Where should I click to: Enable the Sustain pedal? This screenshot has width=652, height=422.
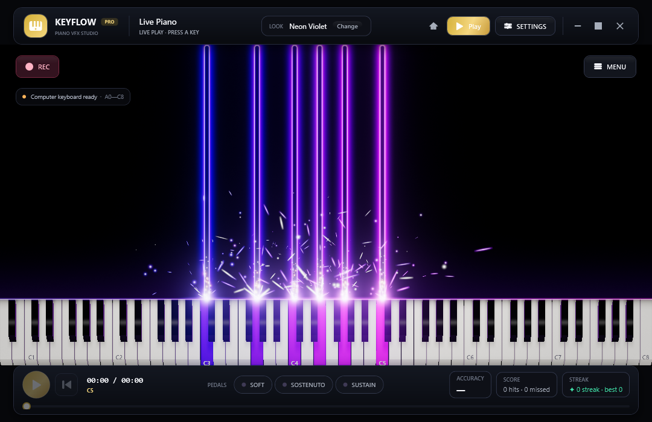359,385
